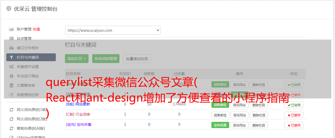This screenshot has height=138, width=335.
Task: Open 接口文件相关 in the sidebar
Action: [28, 48]
